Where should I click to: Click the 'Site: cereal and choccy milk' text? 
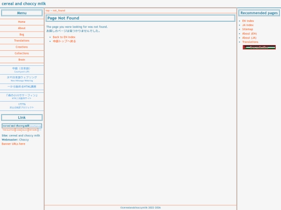(x=21, y=135)
